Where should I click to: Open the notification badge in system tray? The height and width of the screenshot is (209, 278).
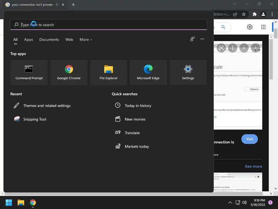(270, 202)
